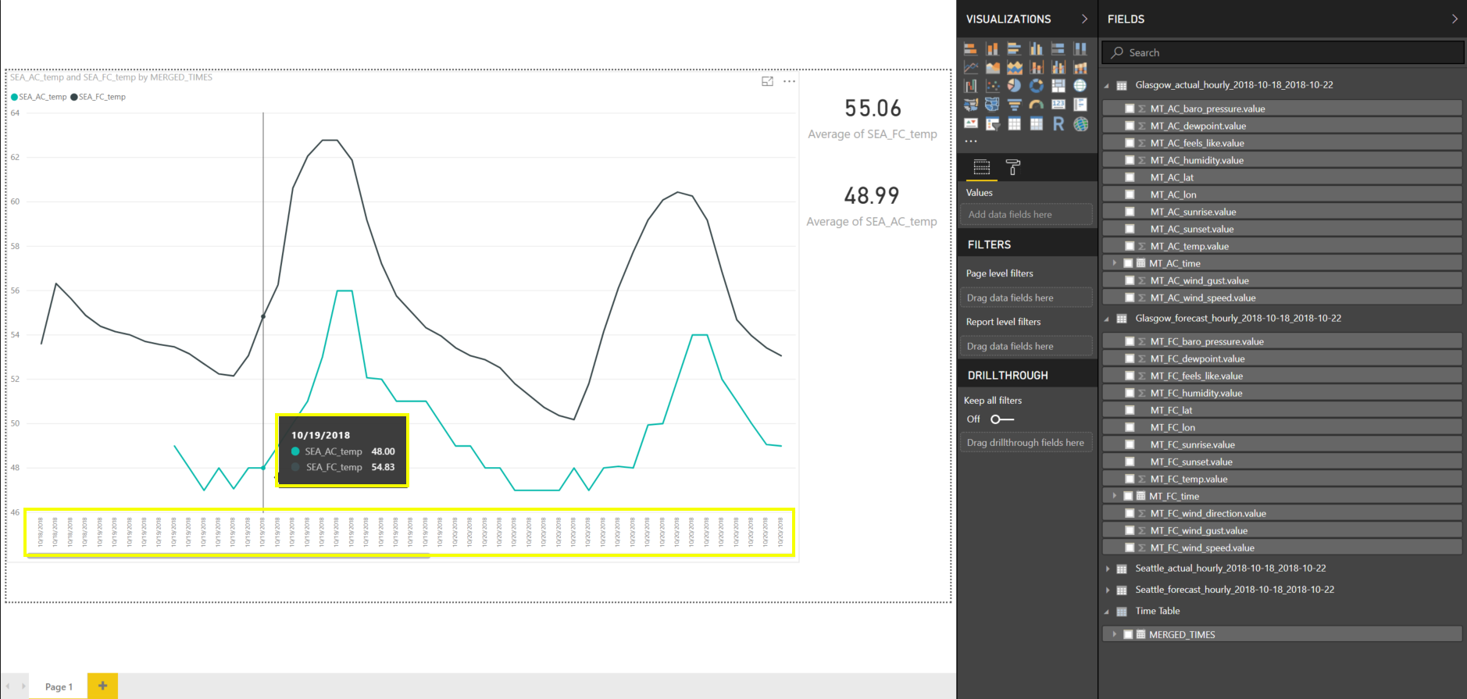The width and height of the screenshot is (1467, 699).
Task: Toggle the Keep all filters switch
Action: tap(1001, 419)
